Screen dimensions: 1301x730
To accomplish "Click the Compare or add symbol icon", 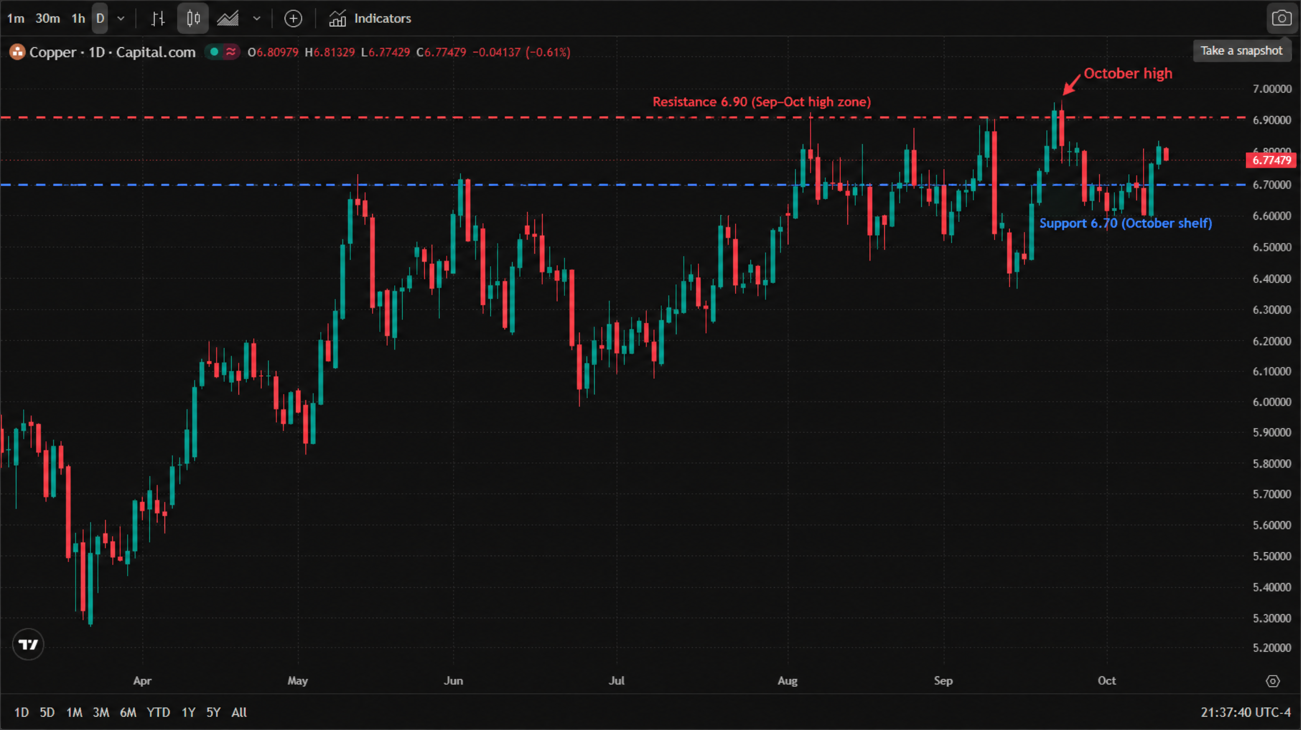I will [293, 19].
